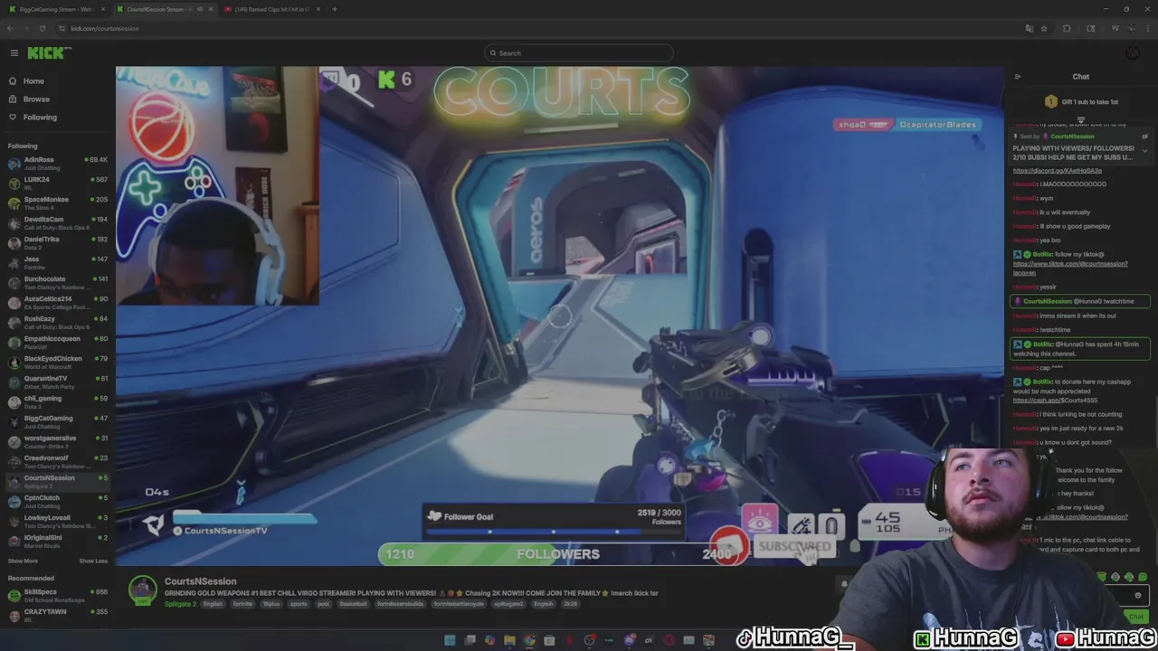Click the fortnite tag below the stream title
The width and height of the screenshot is (1158, 651).
pyautogui.click(x=242, y=604)
